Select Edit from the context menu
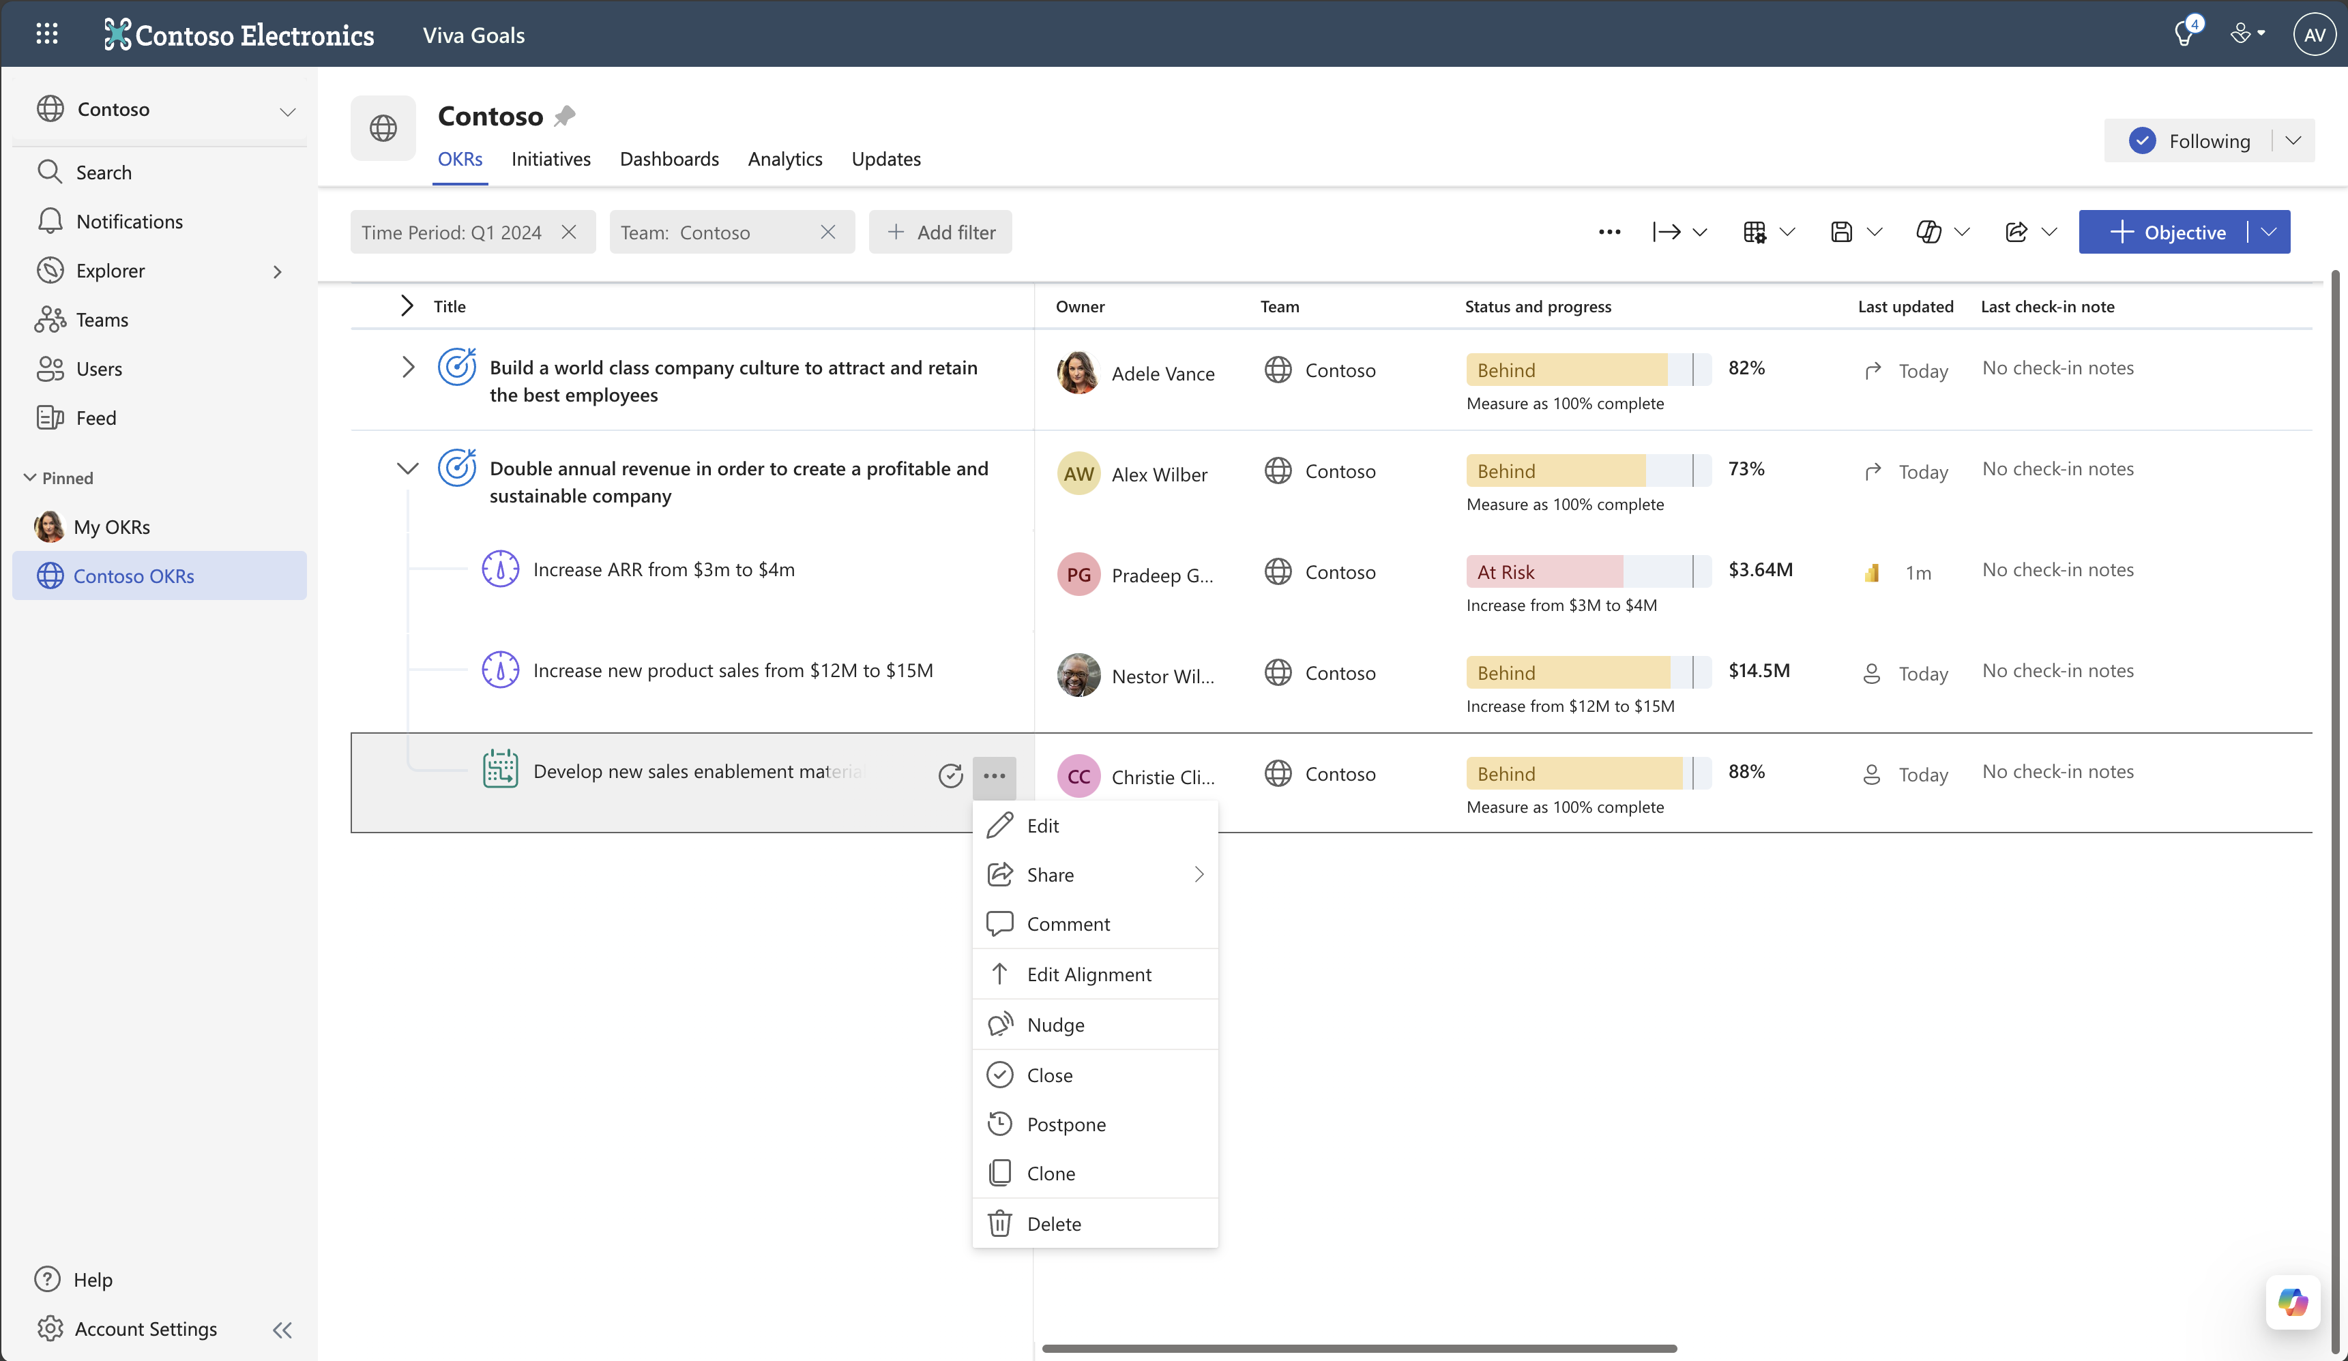This screenshot has width=2348, height=1361. click(1095, 825)
